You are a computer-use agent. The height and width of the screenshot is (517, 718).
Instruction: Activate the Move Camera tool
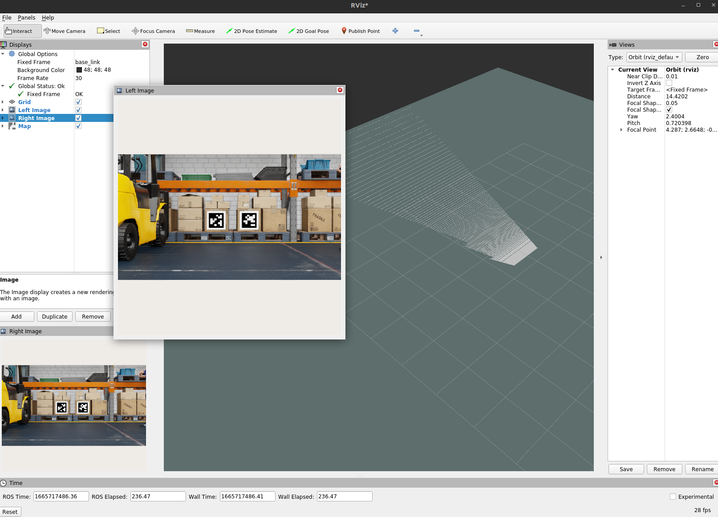(x=65, y=31)
